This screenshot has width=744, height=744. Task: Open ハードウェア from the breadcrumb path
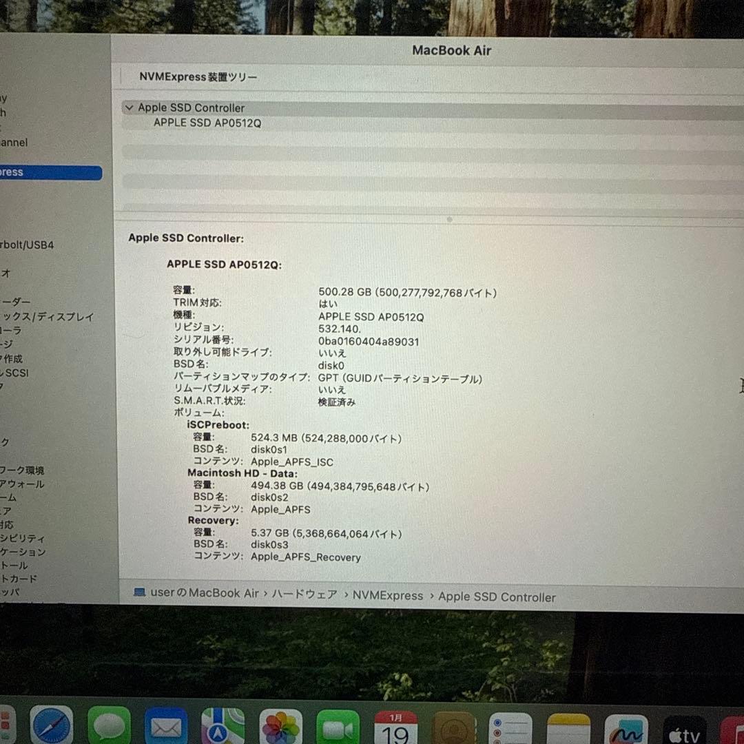[304, 597]
